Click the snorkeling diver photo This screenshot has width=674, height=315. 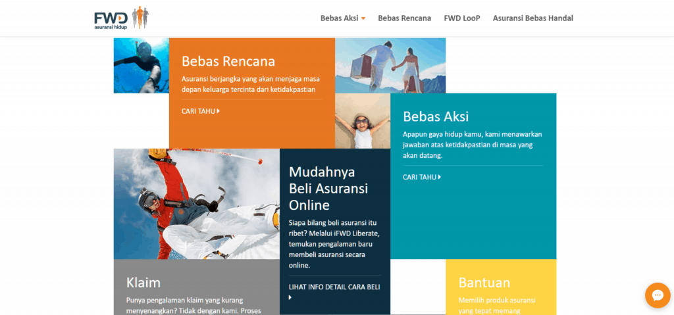click(x=141, y=65)
